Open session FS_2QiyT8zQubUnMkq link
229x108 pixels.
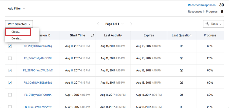[x=38, y=46]
